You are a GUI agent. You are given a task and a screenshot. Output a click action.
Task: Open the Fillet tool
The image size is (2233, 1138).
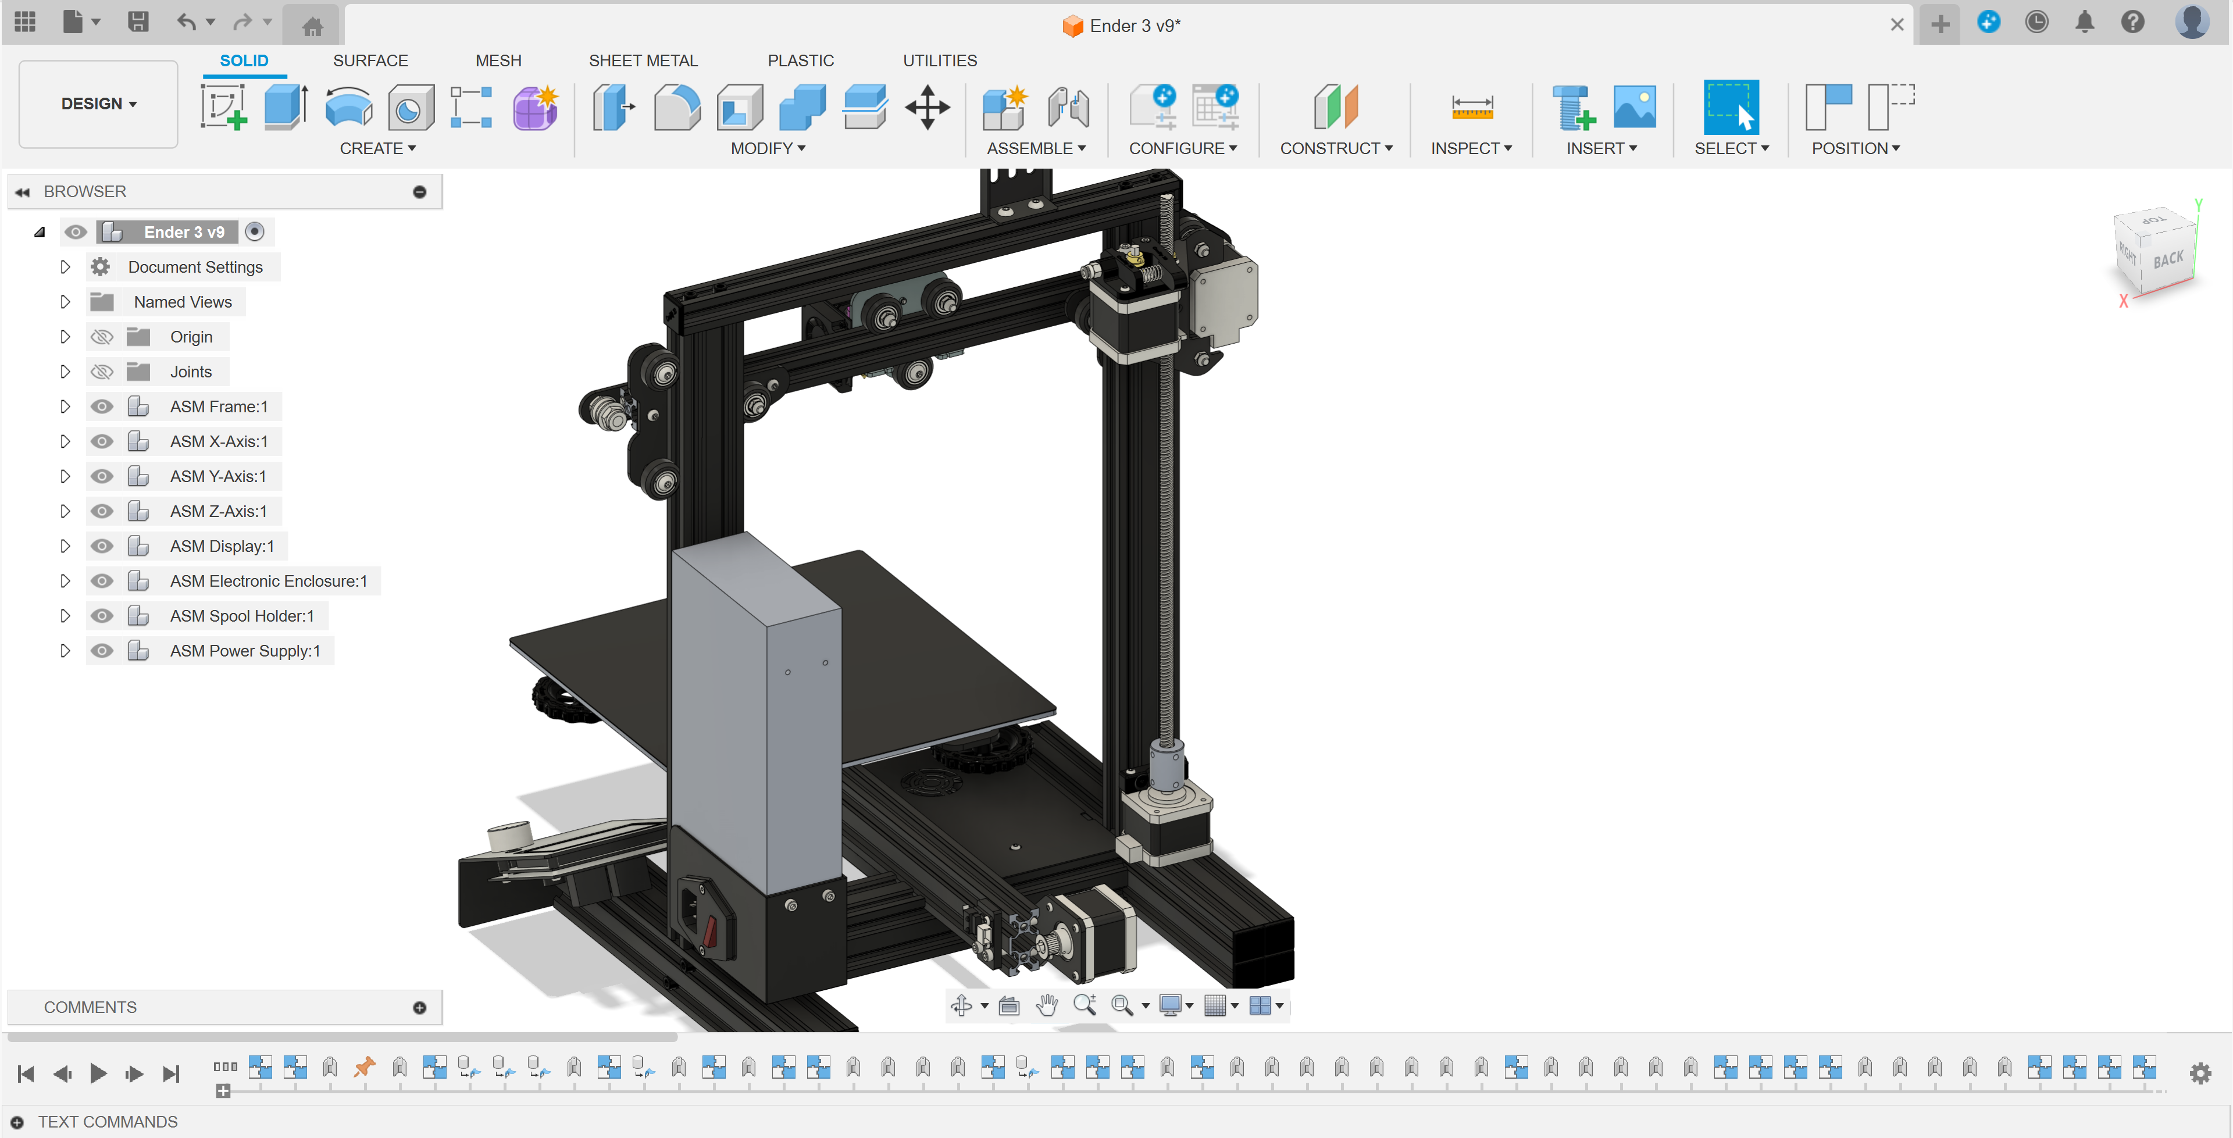677,108
